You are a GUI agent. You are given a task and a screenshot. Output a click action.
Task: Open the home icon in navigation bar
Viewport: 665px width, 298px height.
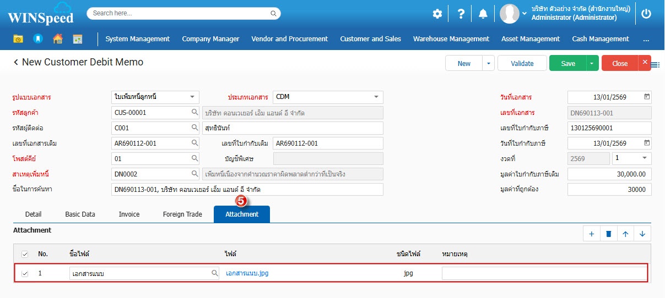pos(57,39)
